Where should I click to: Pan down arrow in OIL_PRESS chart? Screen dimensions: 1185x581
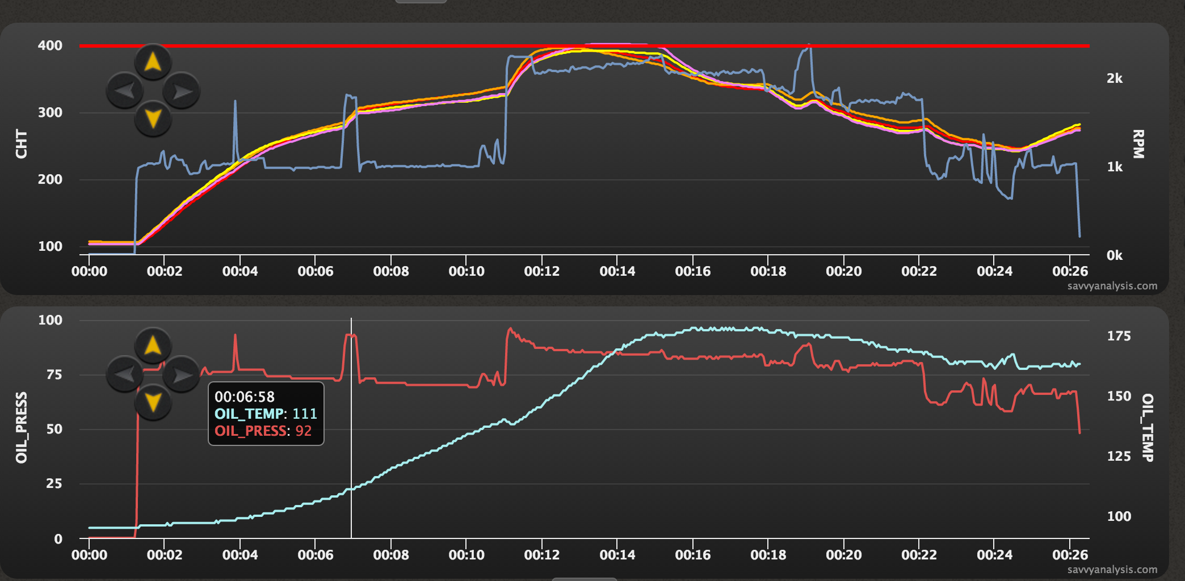click(153, 402)
